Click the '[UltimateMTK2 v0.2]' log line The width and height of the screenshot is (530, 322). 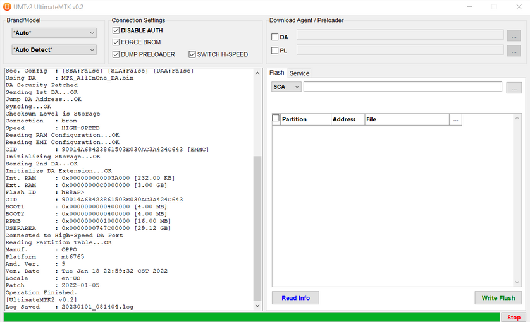pos(41,300)
